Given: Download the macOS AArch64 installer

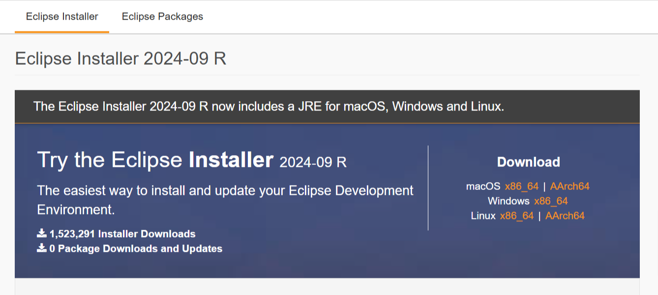Looking at the screenshot, I should (569, 187).
